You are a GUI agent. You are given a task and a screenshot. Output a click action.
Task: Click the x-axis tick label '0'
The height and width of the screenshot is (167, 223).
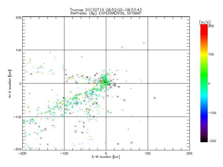pos(106,153)
